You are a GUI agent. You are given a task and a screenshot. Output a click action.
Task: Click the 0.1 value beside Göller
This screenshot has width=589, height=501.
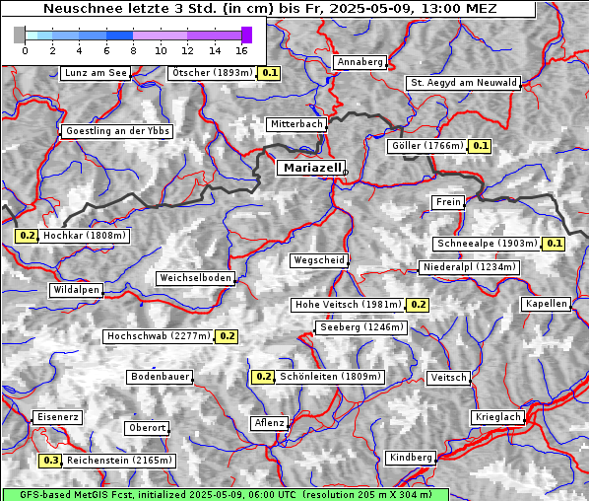point(480,146)
